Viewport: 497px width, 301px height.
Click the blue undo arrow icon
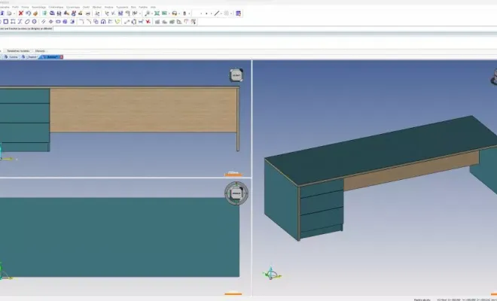(28, 14)
